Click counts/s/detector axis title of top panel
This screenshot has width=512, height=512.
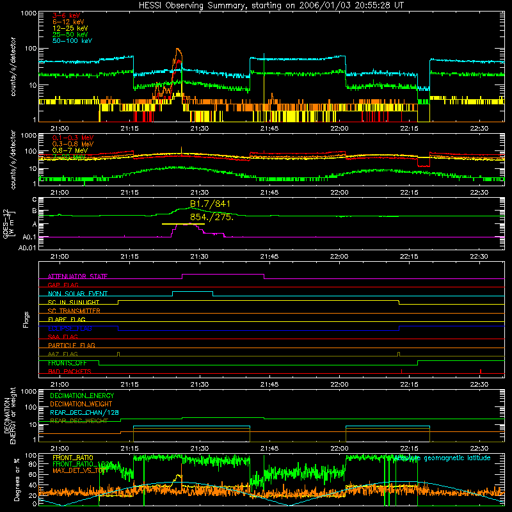pos(13,67)
